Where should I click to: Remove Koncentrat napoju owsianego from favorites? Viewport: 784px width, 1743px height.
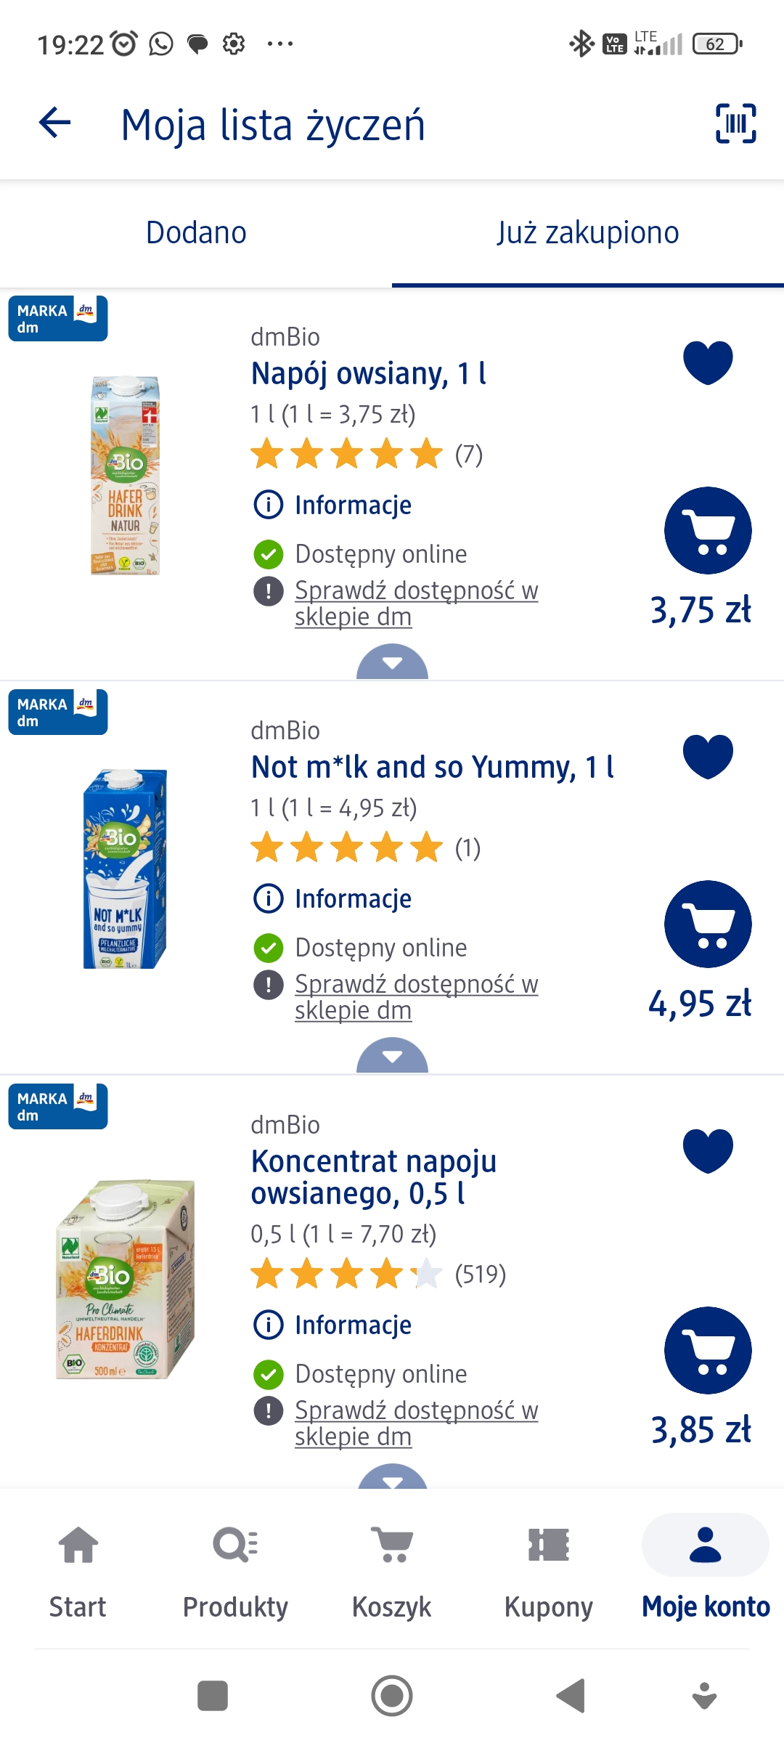click(708, 1150)
